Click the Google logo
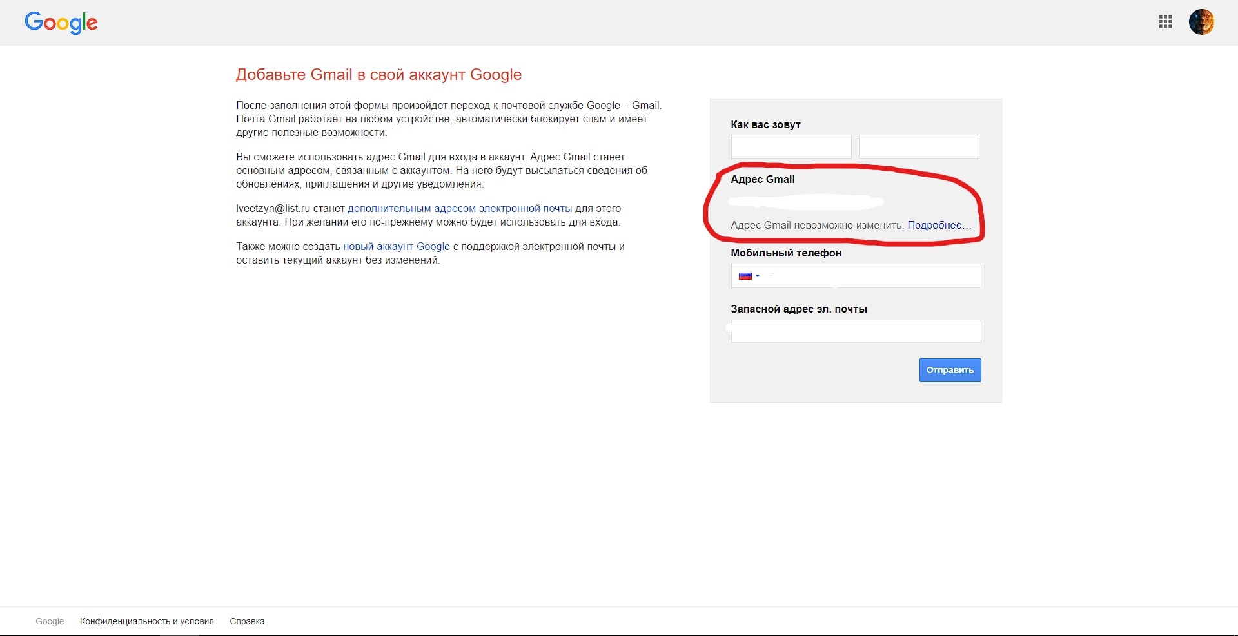Viewport: 1238px width, 636px height. pos(61,23)
